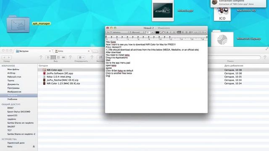Open Atlantis.app on the desktop
This screenshot has width=269, height=151.
tap(163, 10)
